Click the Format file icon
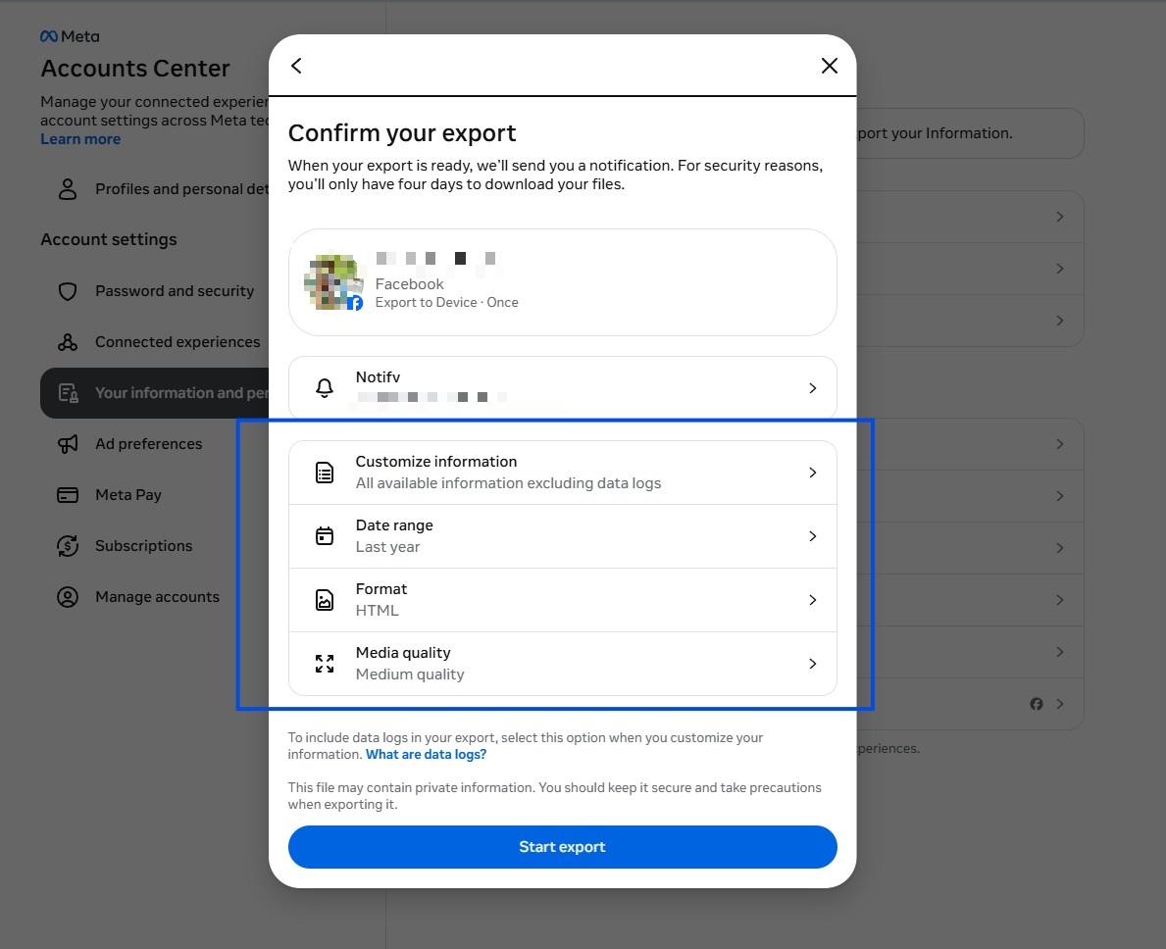This screenshot has width=1166, height=949. 325,600
